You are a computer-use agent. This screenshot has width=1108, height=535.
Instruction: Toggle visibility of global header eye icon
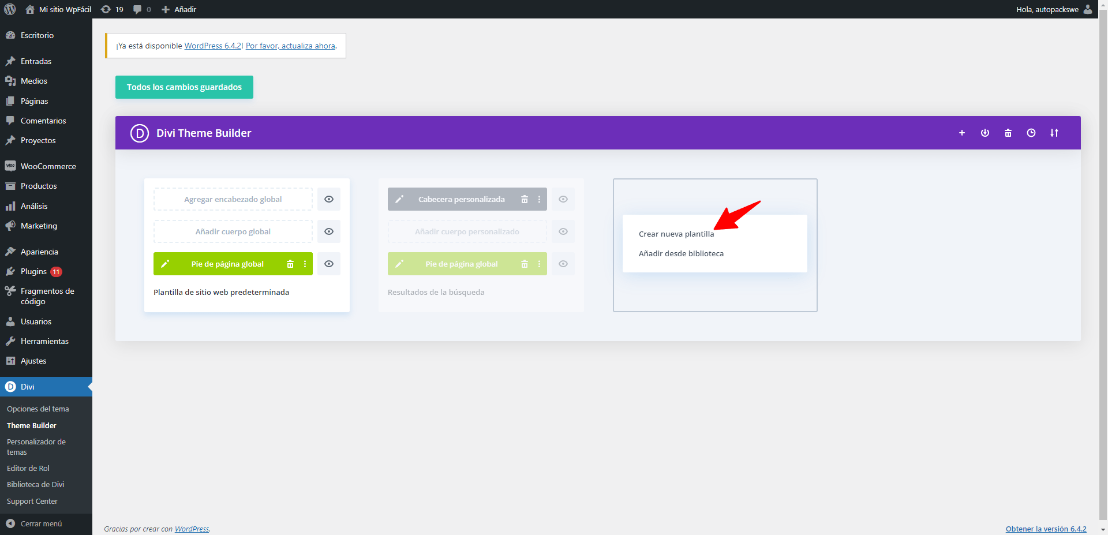329,199
